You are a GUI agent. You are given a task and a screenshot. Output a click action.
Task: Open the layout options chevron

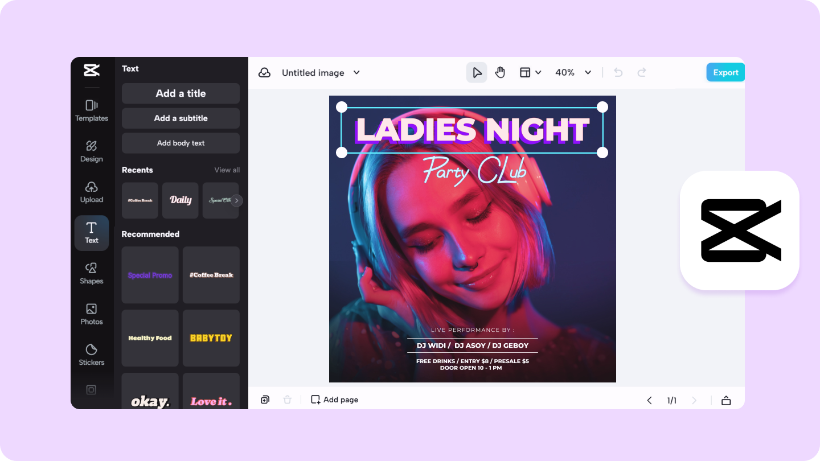[x=538, y=72]
